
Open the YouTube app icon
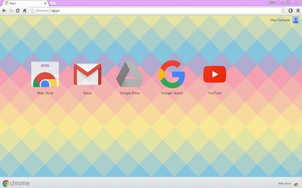(215, 74)
